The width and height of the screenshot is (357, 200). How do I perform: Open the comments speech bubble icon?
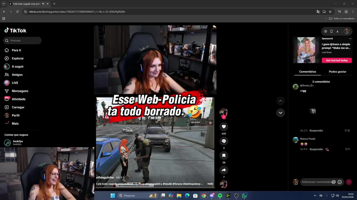[224, 141]
